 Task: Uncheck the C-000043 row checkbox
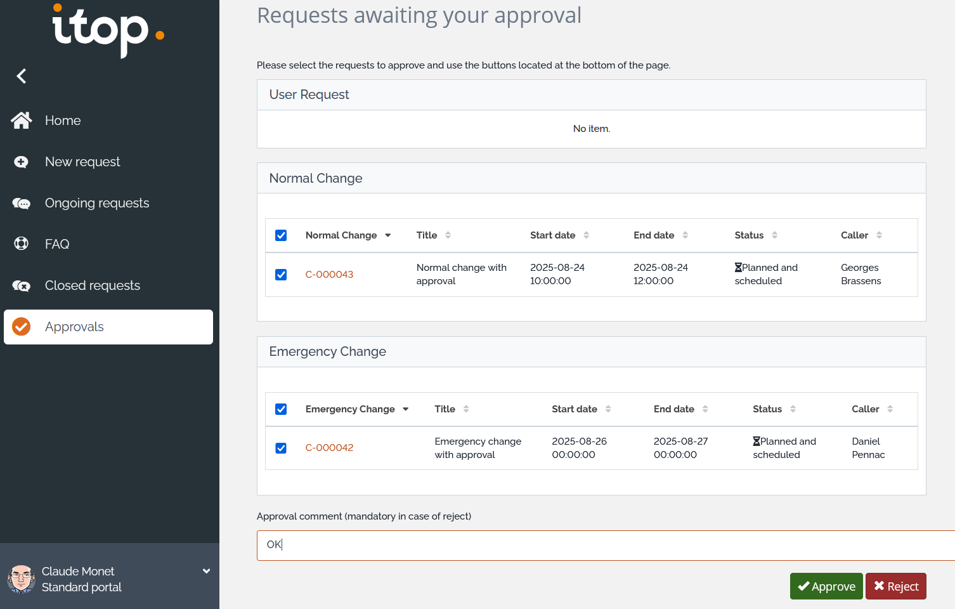pyautogui.click(x=281, y=275)
